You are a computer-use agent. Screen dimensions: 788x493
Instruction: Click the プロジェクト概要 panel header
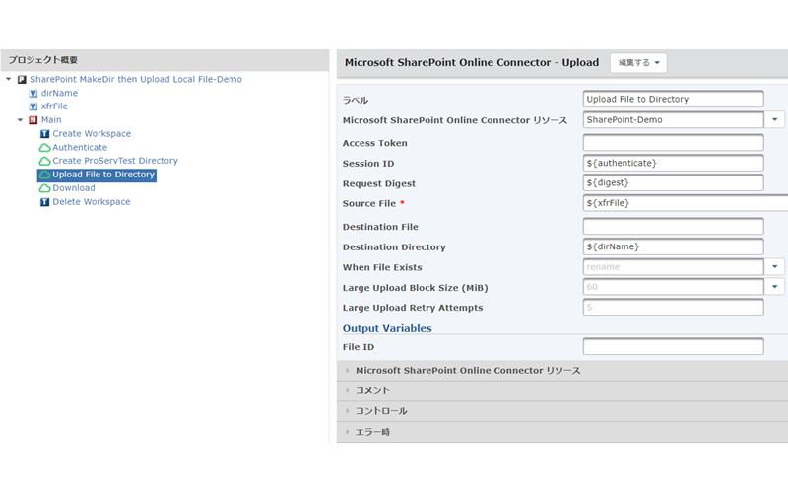[164, 60]
